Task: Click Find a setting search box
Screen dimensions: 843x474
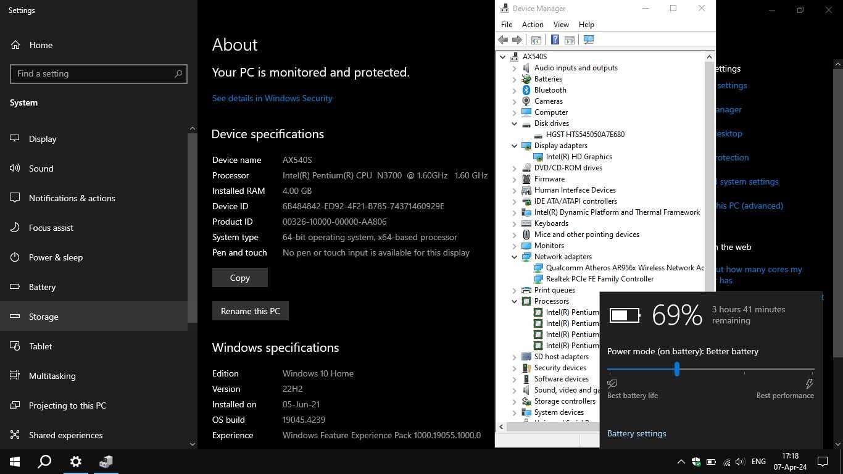Action: 99,73
